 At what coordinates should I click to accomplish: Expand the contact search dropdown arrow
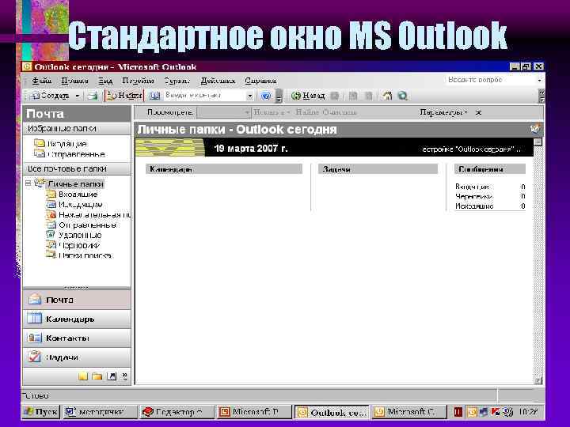pos(249,96)
